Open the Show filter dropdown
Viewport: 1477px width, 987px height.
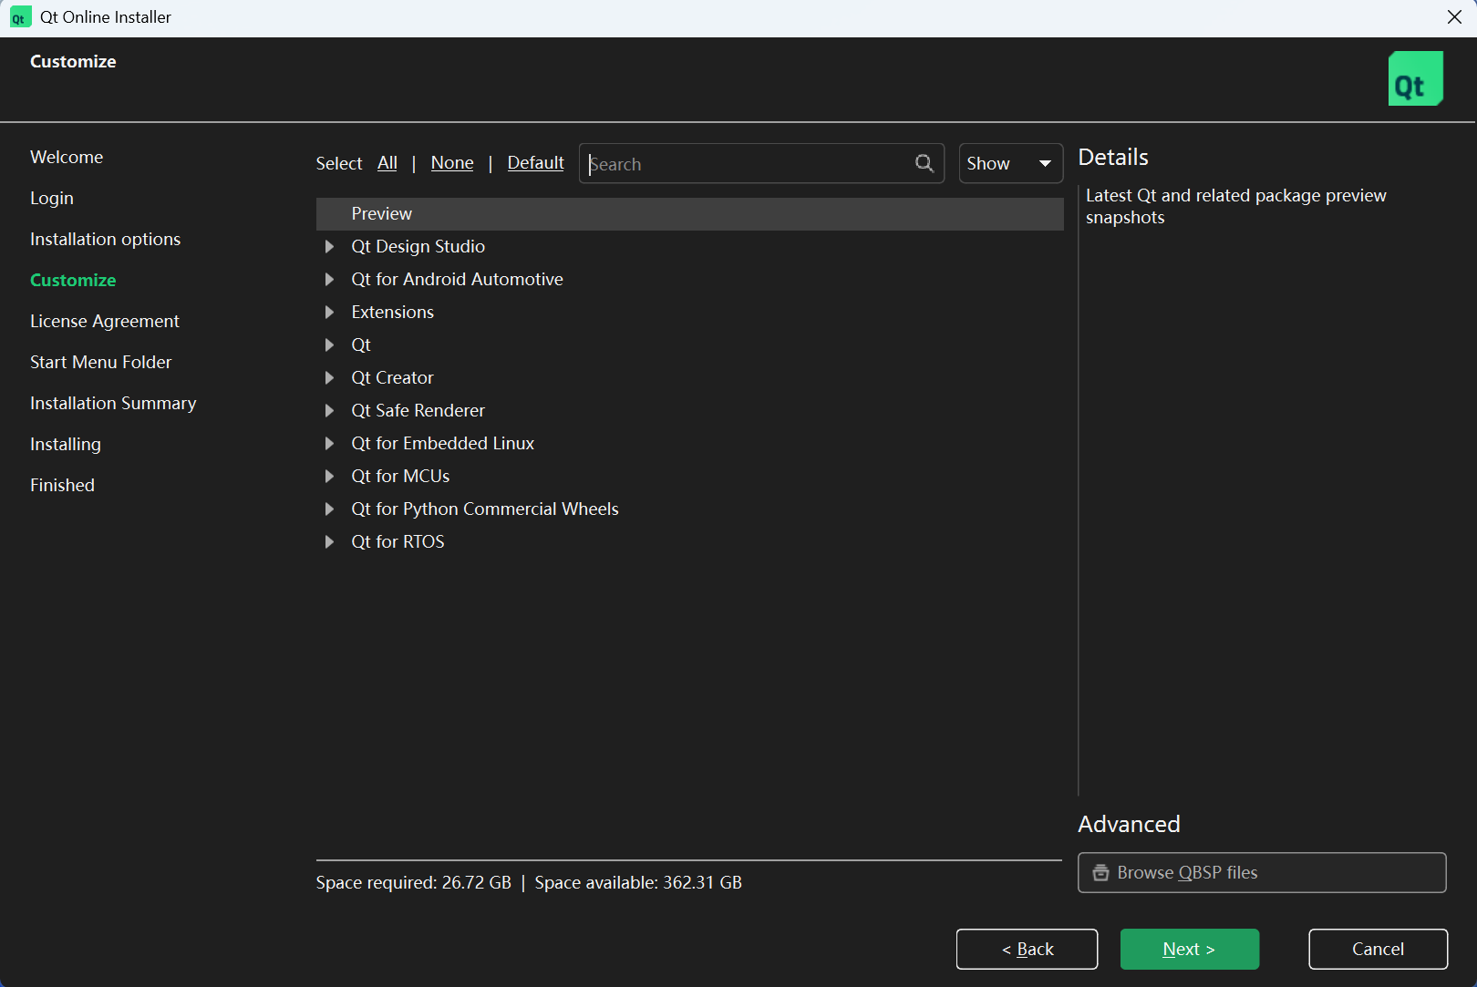coord(1010,163)
